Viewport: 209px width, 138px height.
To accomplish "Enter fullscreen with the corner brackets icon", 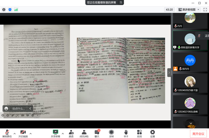I will 205,10.
